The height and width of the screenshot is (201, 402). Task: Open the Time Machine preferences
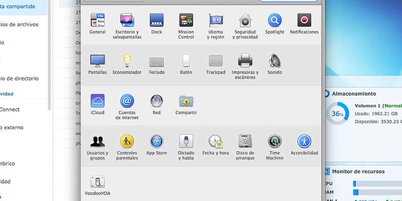tap(274, 147)
